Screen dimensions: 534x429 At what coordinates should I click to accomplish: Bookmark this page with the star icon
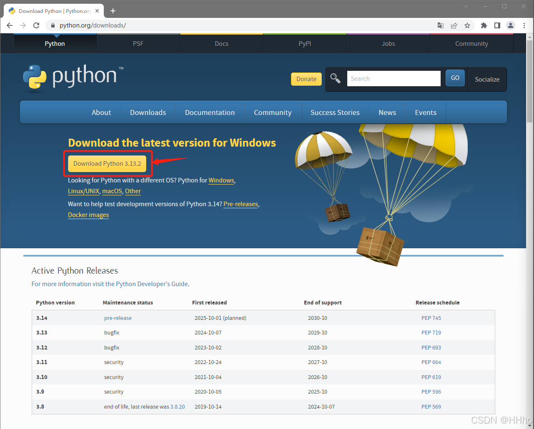tap(467, 25)
